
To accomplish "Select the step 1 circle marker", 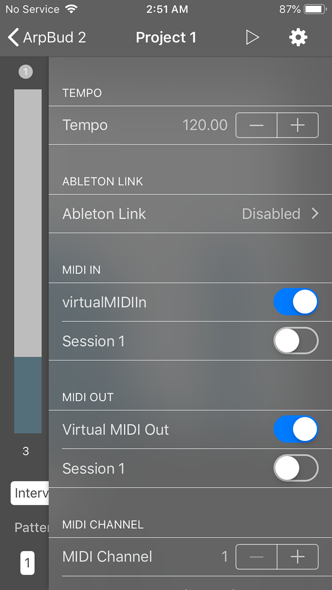I will 26,72.
